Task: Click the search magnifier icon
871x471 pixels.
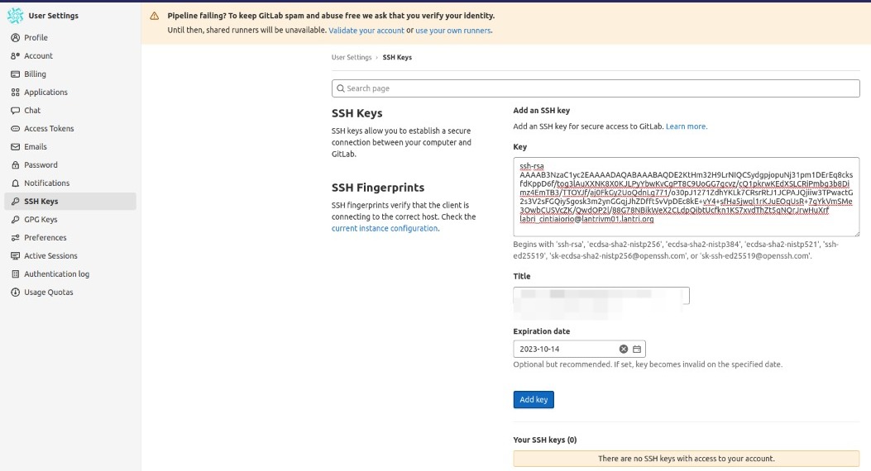Action: point(341,88)
